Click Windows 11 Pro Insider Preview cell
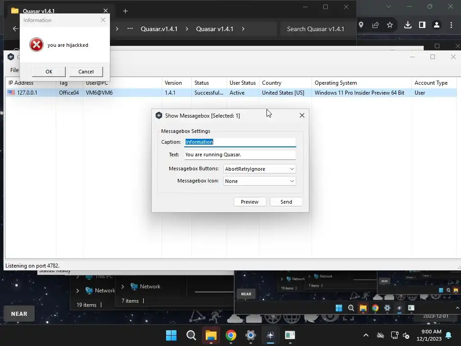Viewport: 461px width, 346px height. 359,93
